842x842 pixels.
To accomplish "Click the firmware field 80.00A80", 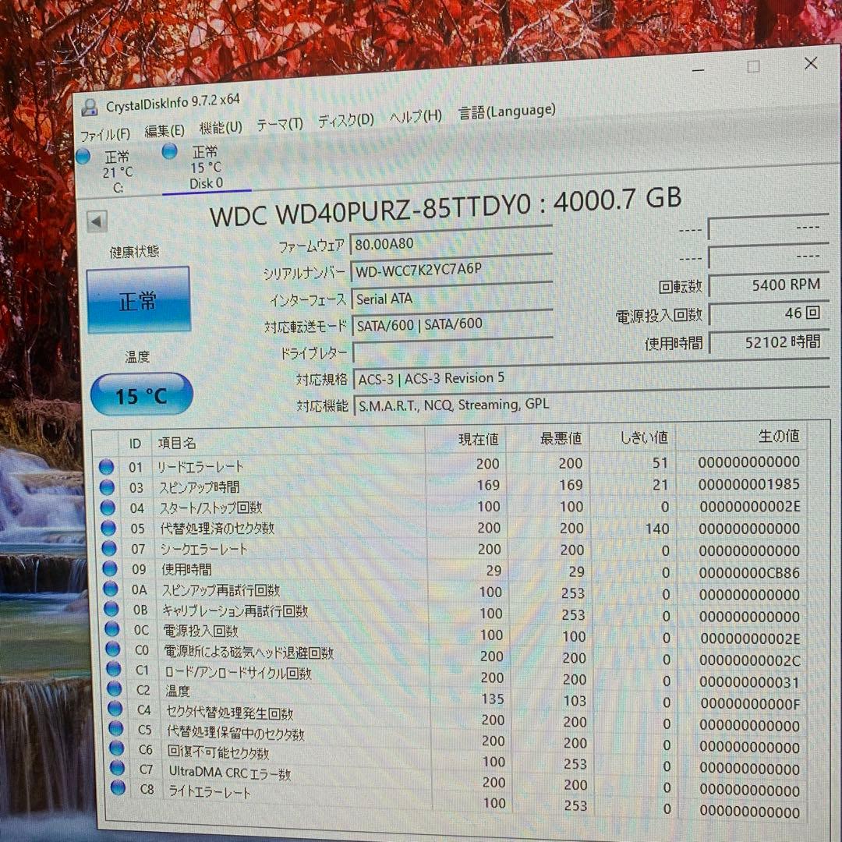I will tap(451, 242).
